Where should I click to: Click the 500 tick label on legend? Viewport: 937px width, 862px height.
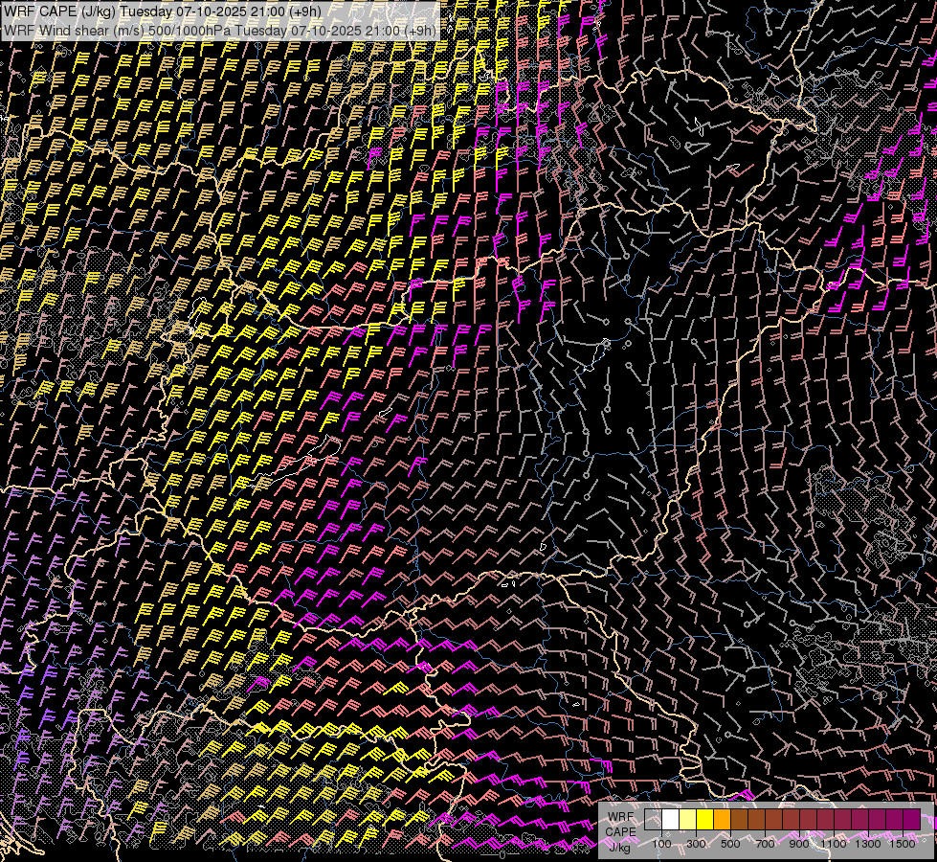pyautogui.click(x=730, y=844)
